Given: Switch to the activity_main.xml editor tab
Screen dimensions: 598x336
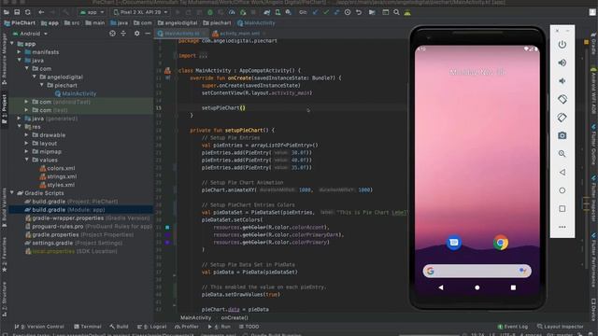Looking at the screenshot, I should pos(239,34).
